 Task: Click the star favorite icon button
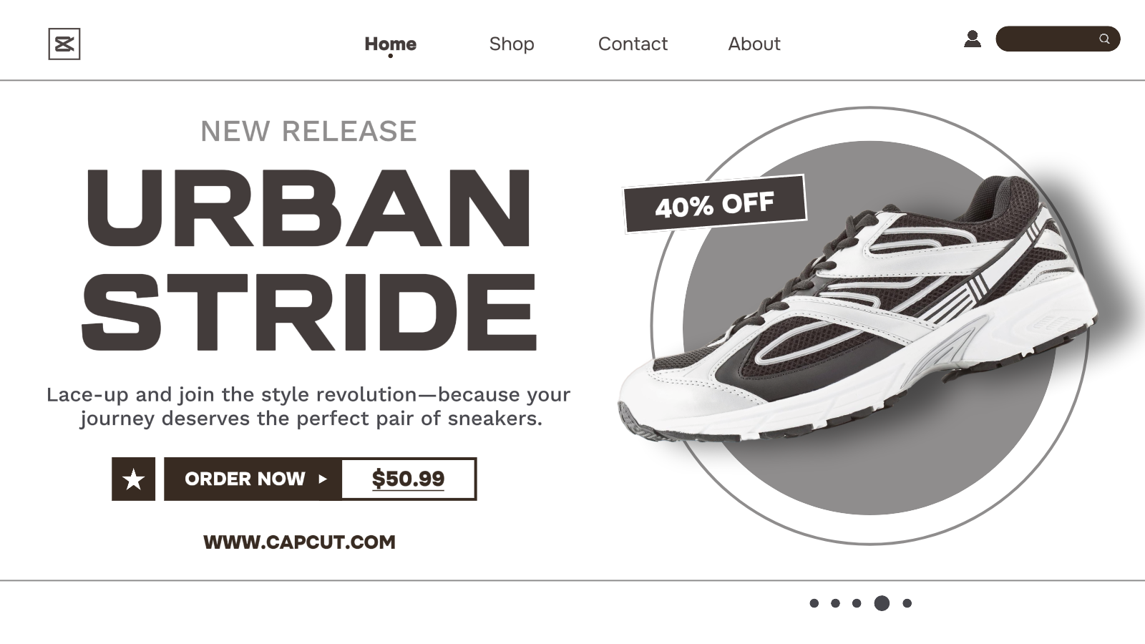[133, 479]
